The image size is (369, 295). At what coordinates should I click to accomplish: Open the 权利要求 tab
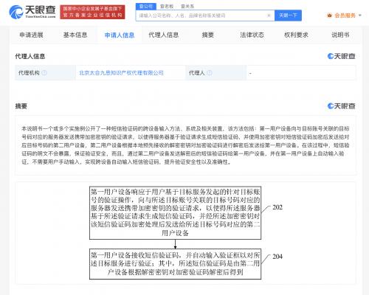click(x=296, y=35)
